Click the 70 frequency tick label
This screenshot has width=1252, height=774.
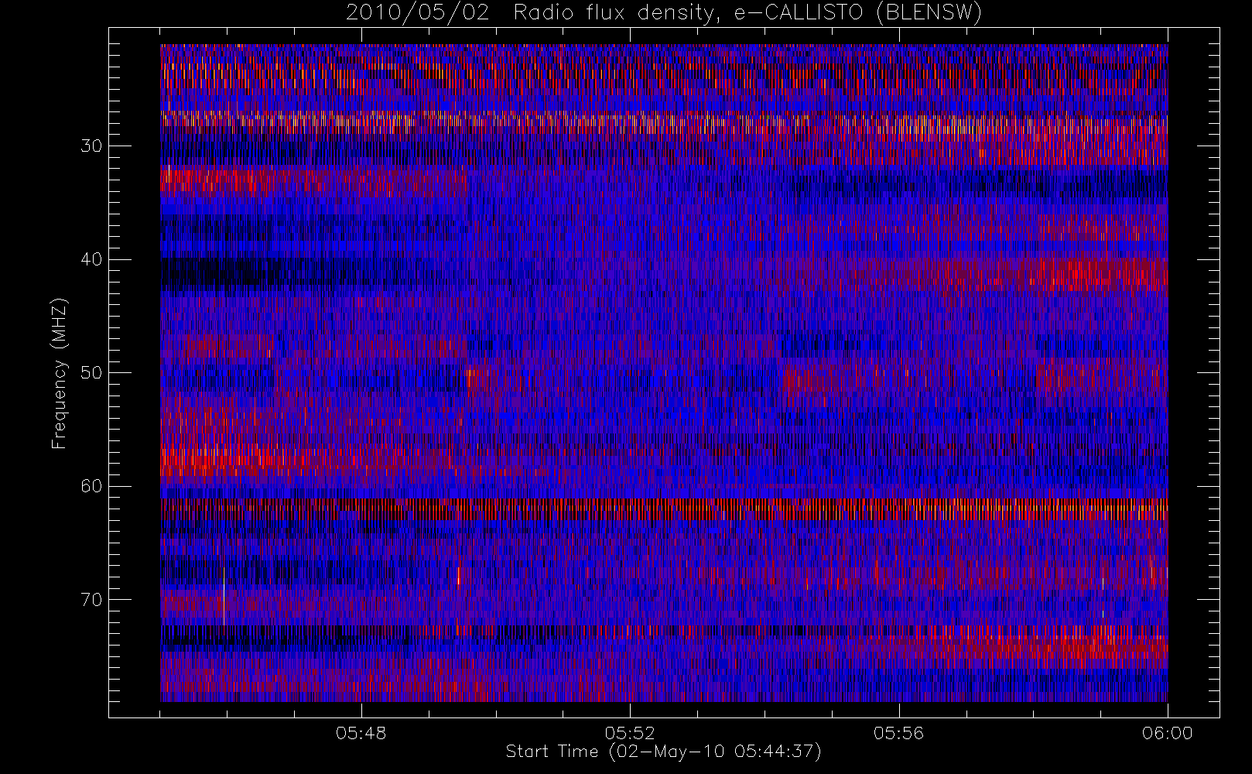click(91, 600)
